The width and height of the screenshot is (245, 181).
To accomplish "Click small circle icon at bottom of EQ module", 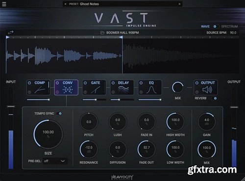I will [141, 92].
